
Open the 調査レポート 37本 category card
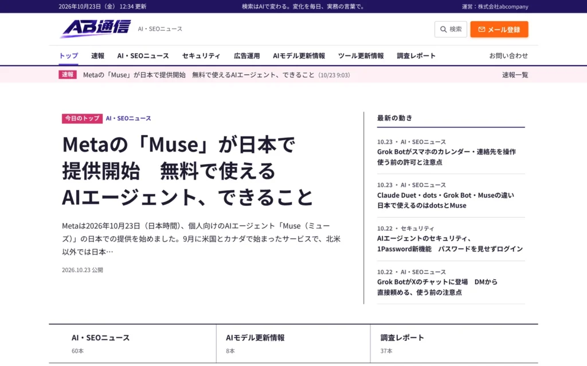tap(454, 343)
